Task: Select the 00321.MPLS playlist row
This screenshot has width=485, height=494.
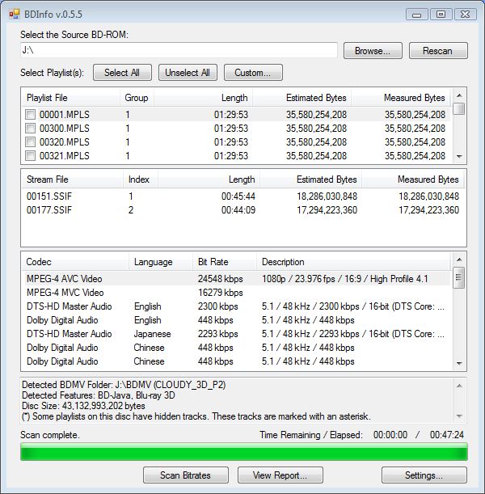Action: pyautogui.click(x=236, y=155)
